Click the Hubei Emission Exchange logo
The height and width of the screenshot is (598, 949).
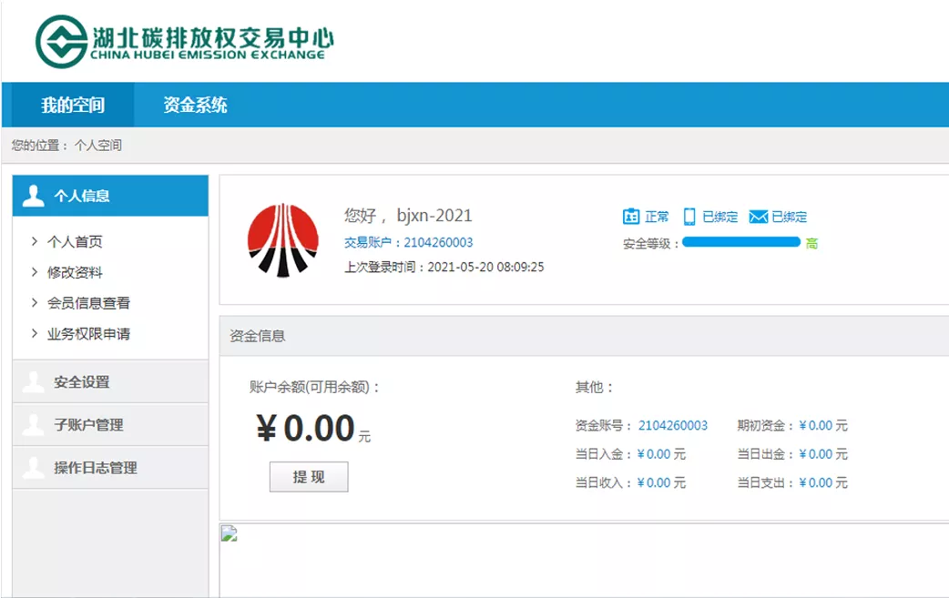pyautogui.click(x=184, y=42)
